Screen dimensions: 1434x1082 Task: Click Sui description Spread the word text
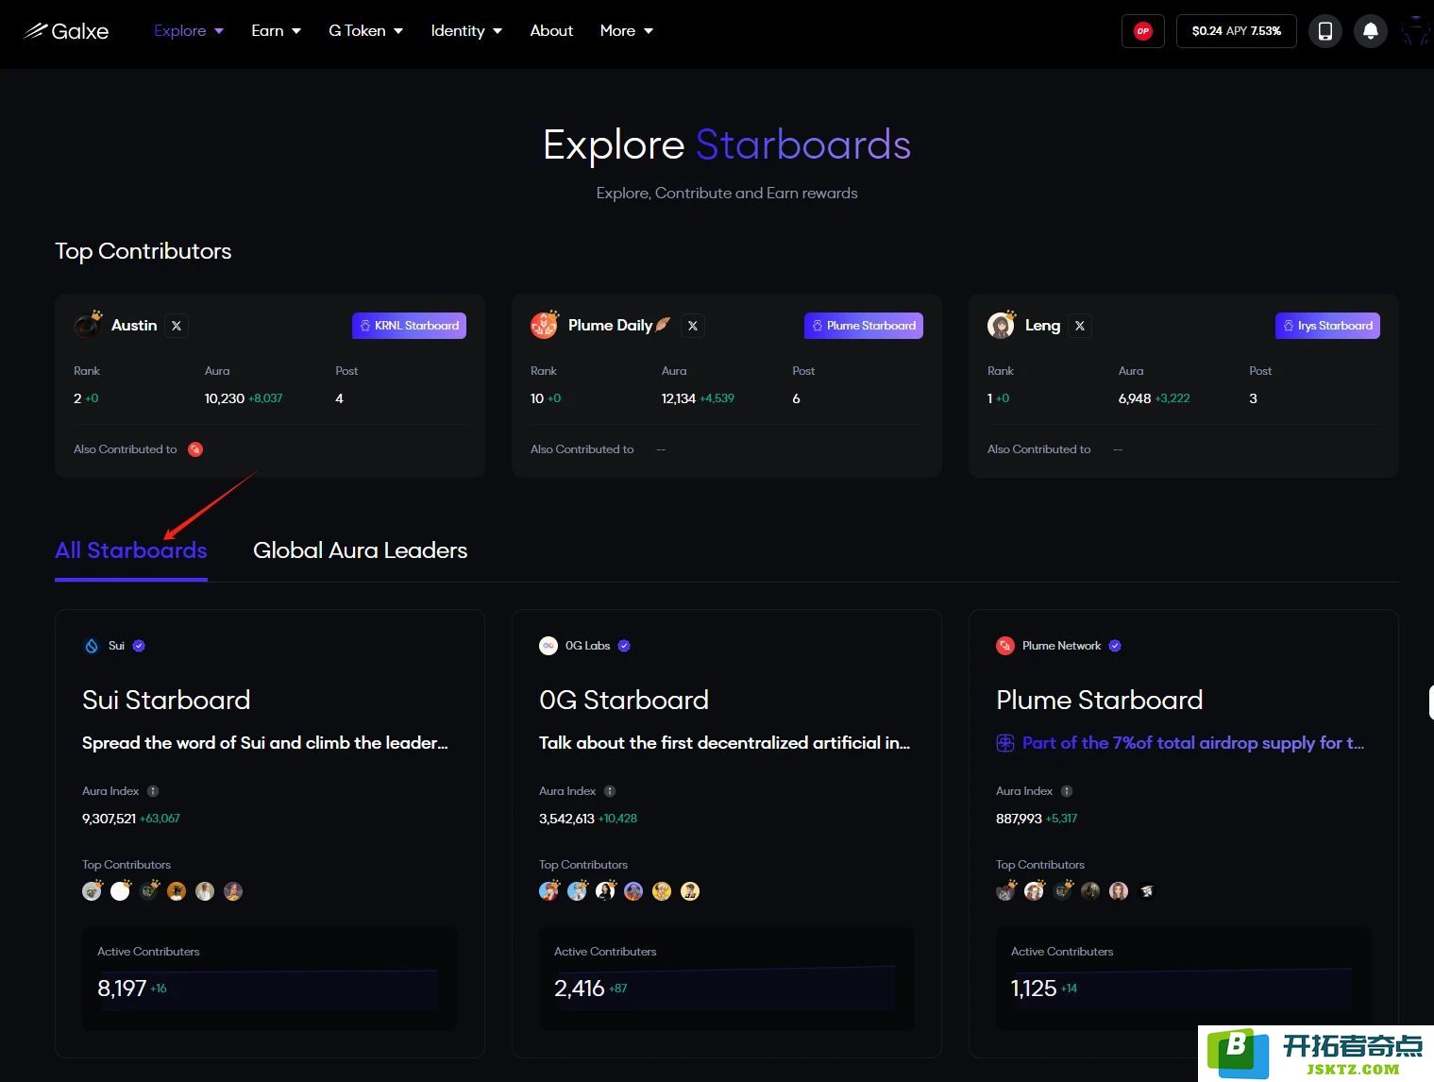(265, 743)
